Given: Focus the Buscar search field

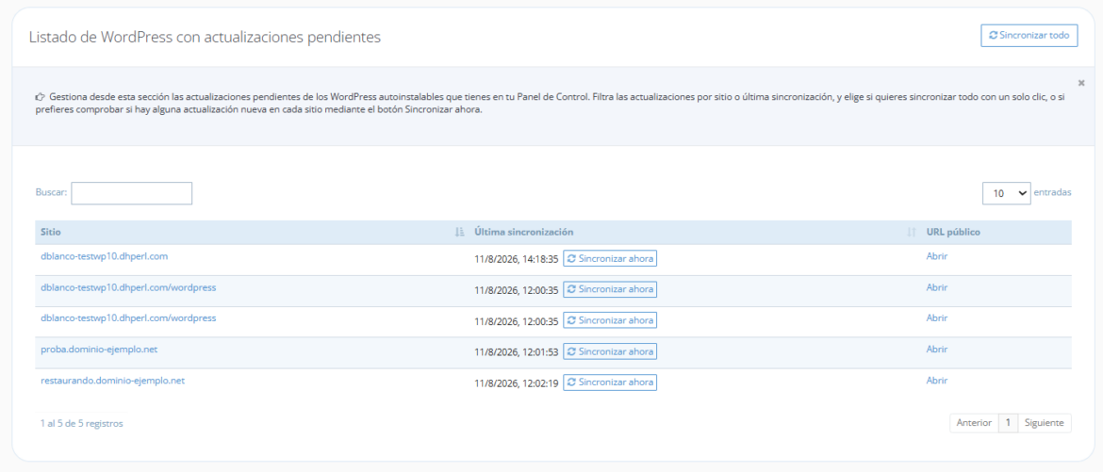Looking at the screenshot, I should (x=132, y=193).
